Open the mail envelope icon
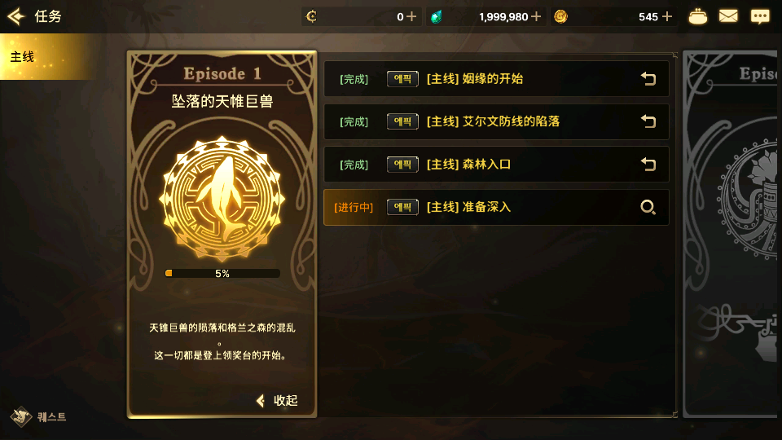The image size is (782, 440). pos(728,16)
